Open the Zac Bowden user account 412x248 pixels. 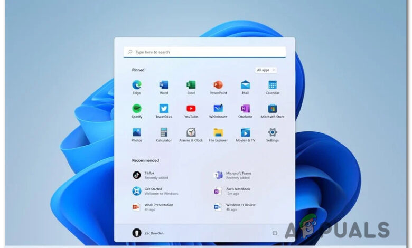(x=148, y=233)
